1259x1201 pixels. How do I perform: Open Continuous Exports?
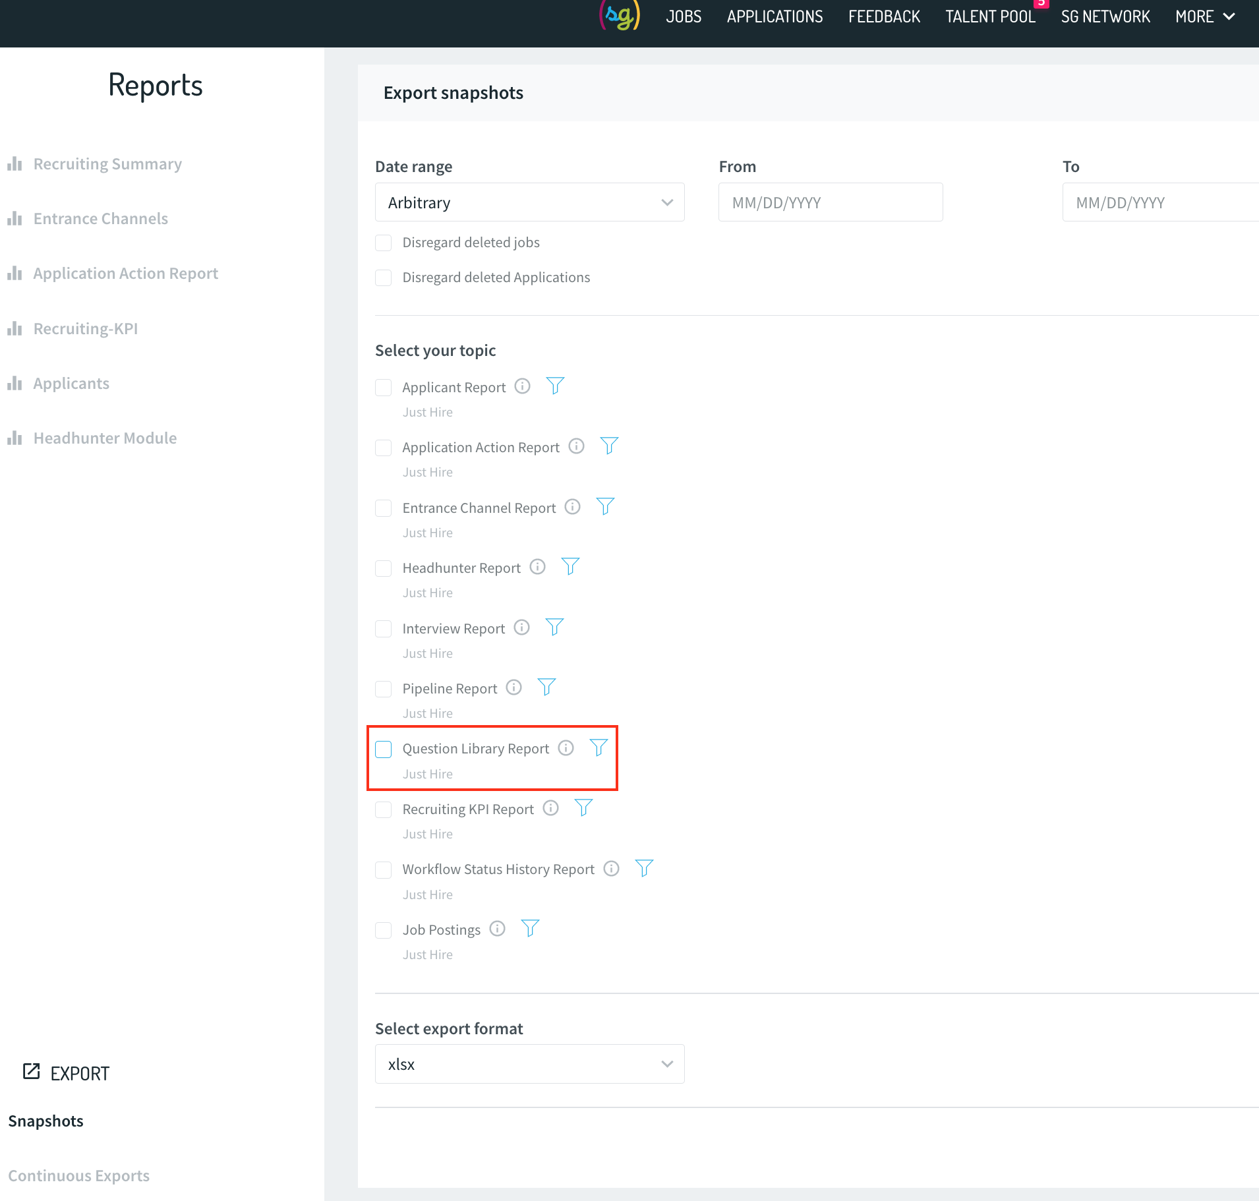(78, 1175)
